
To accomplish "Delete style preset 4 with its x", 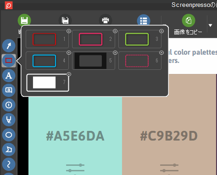I will point(69,53).
